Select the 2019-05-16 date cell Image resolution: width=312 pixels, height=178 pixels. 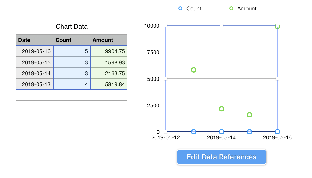pos(35,51)
